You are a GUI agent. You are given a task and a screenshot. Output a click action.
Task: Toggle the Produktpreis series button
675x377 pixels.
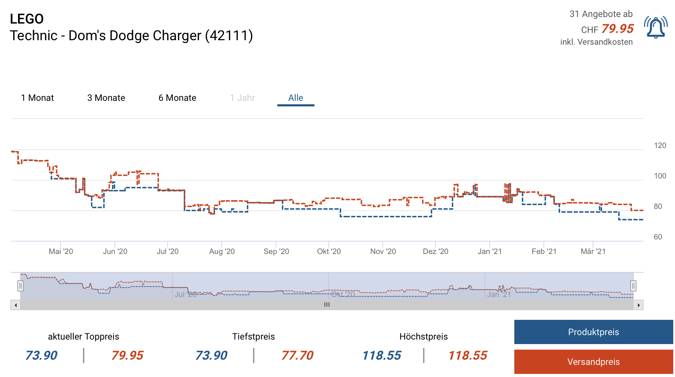593,332
